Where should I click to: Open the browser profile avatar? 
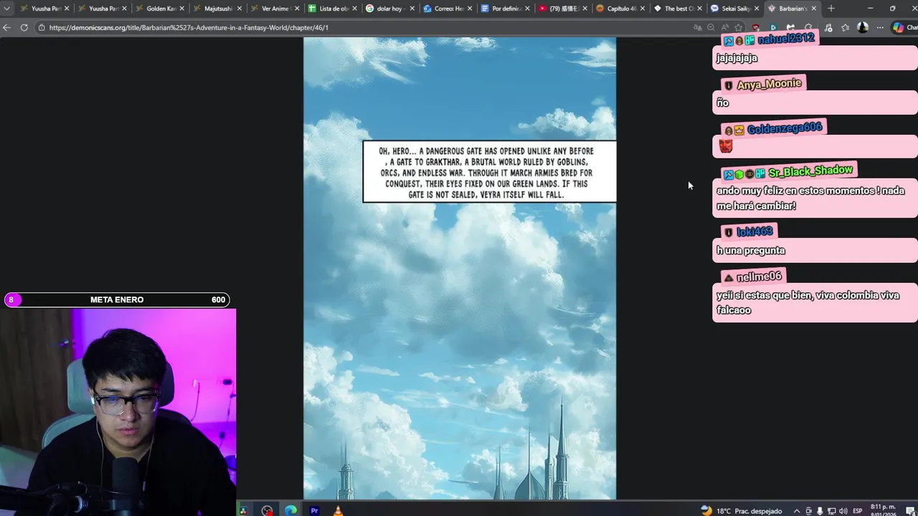pyautogui.click(x=863, y=27)
